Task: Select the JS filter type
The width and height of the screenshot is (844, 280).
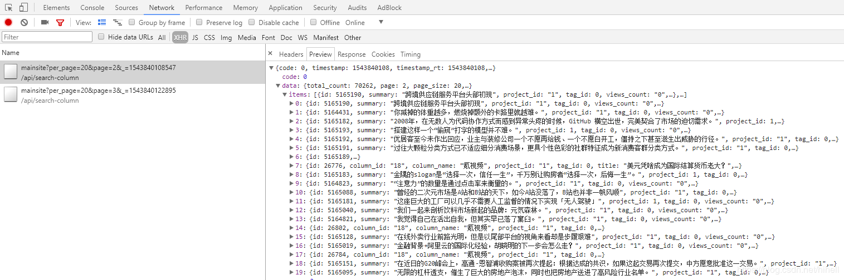Action: [x=195, y=37]
